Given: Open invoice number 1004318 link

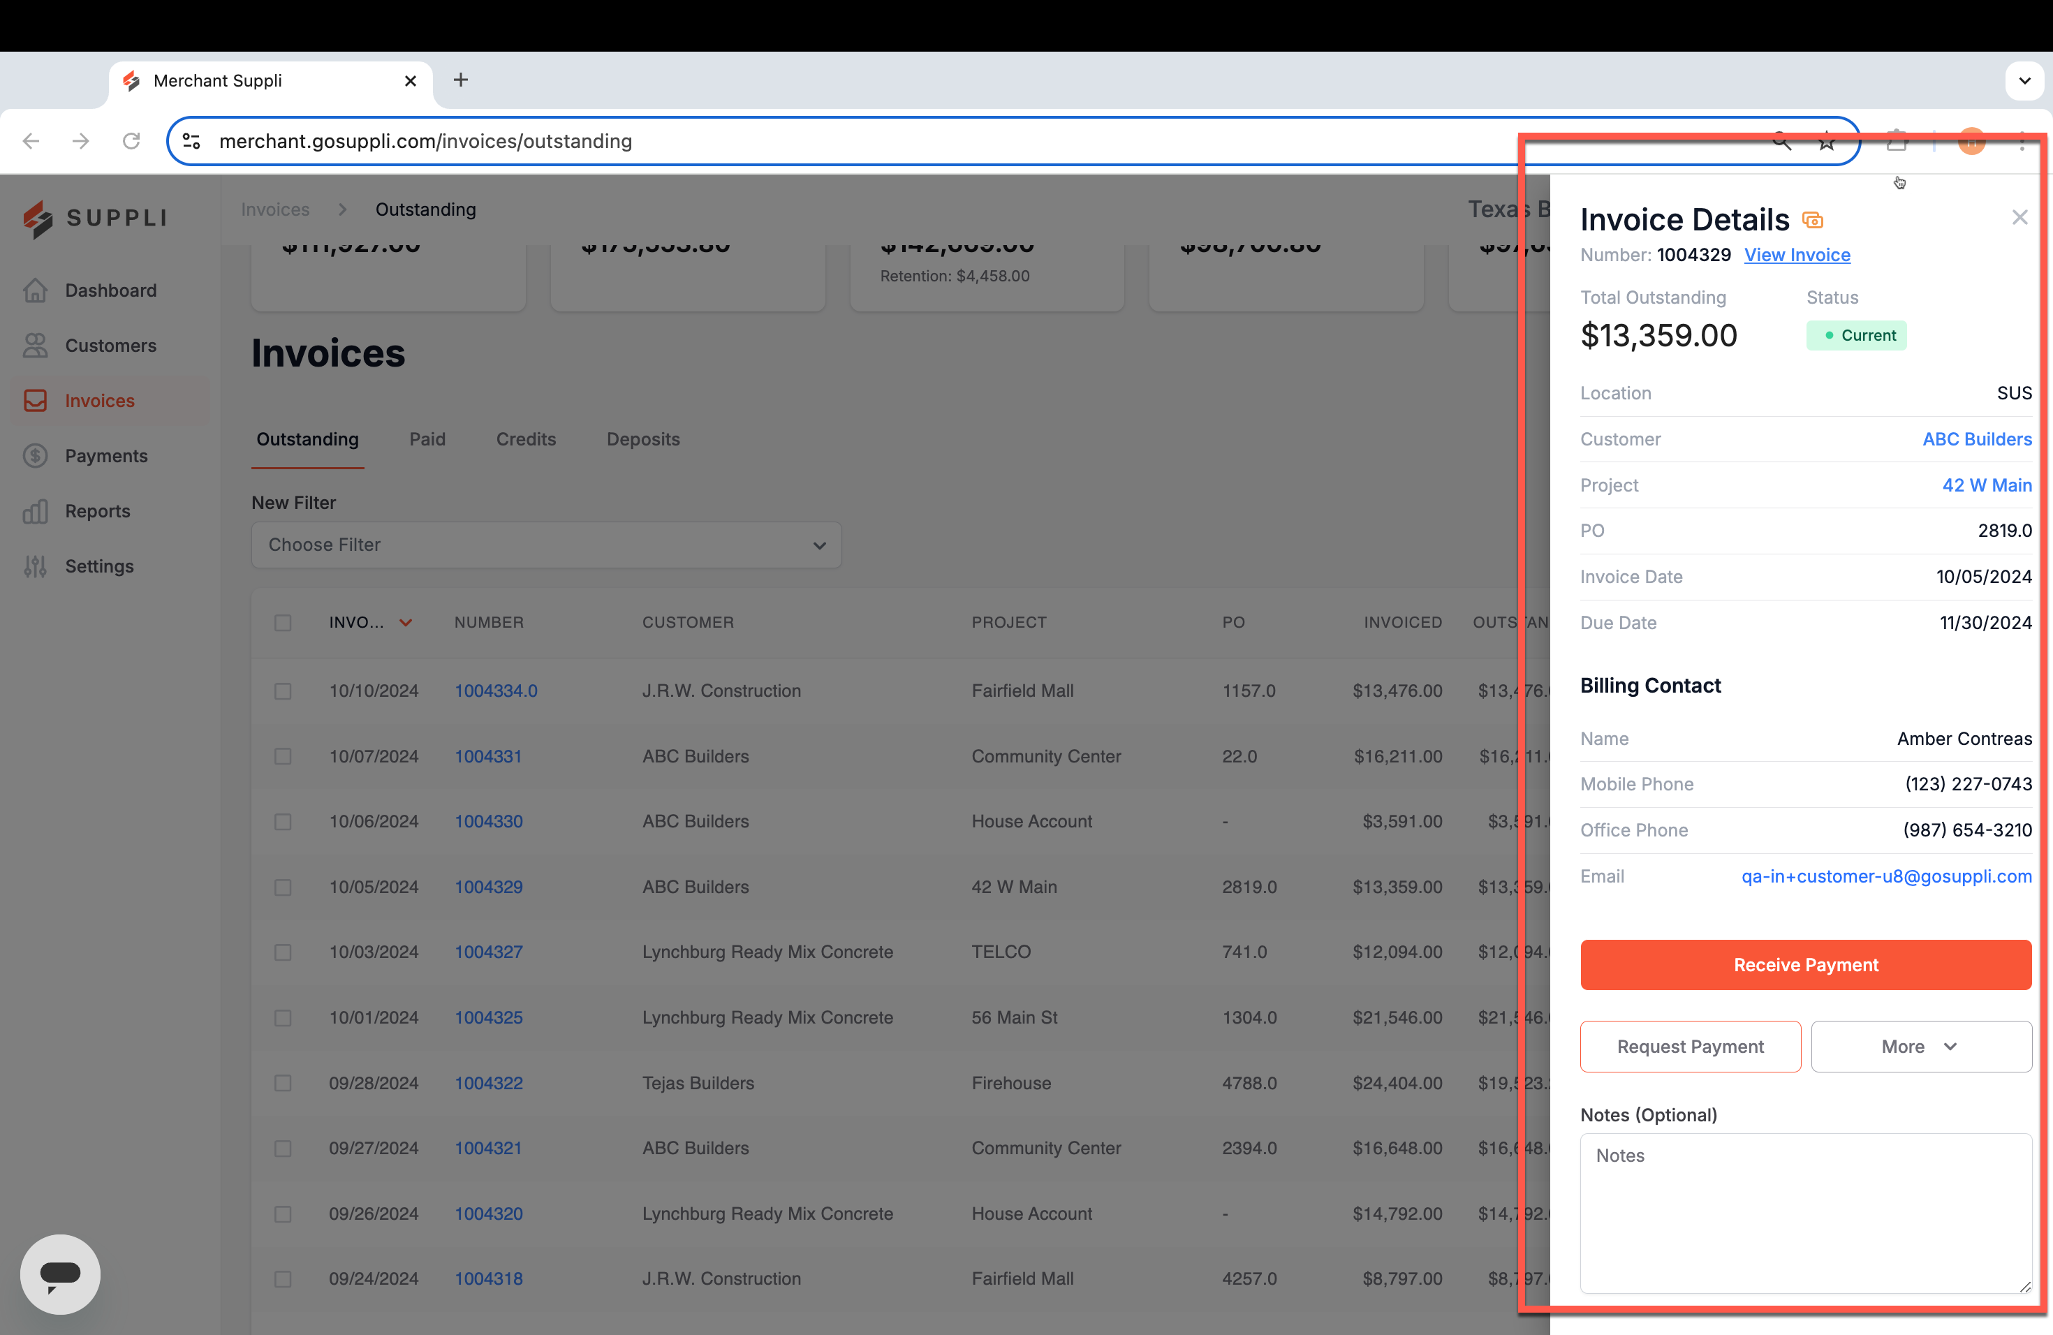Looking at the screenshot, I should [x=488, y=1279].
